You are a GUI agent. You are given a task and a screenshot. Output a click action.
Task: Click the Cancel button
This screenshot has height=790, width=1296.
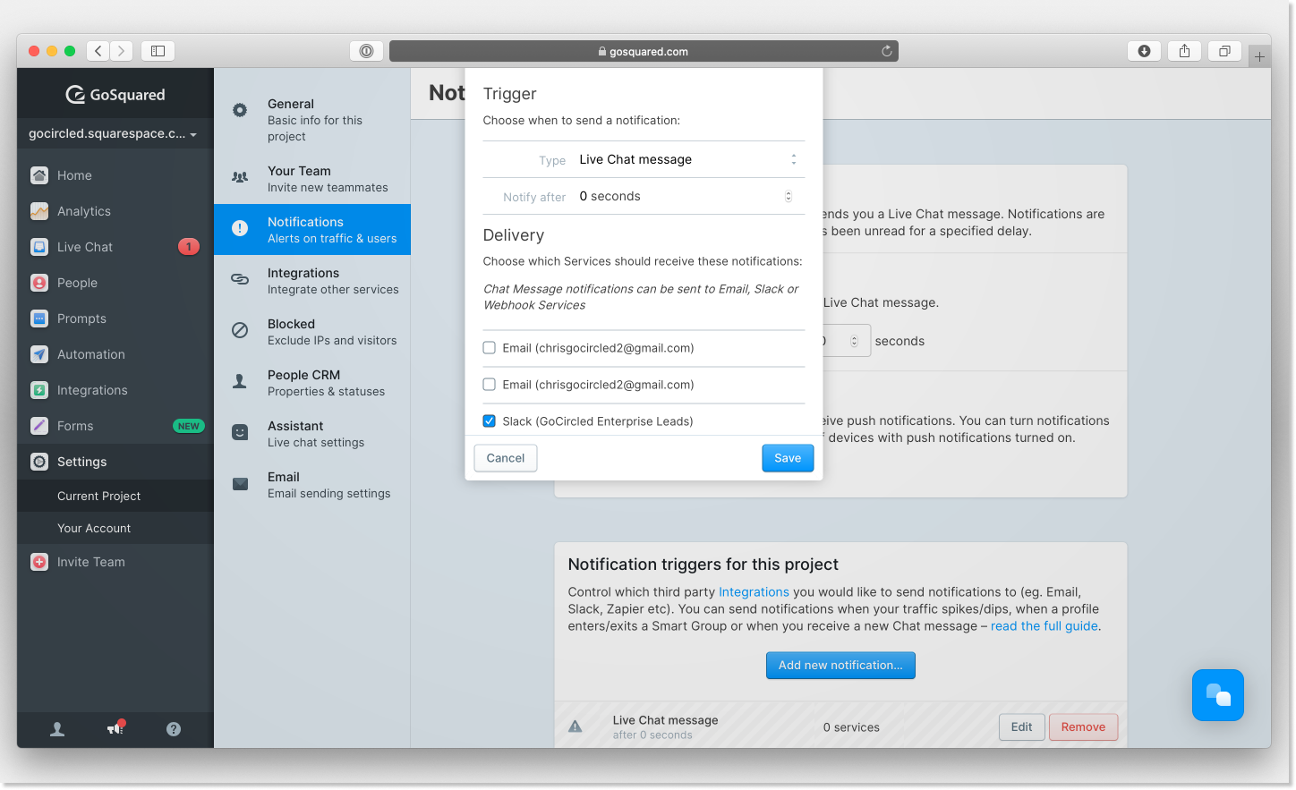click(506, 458)
